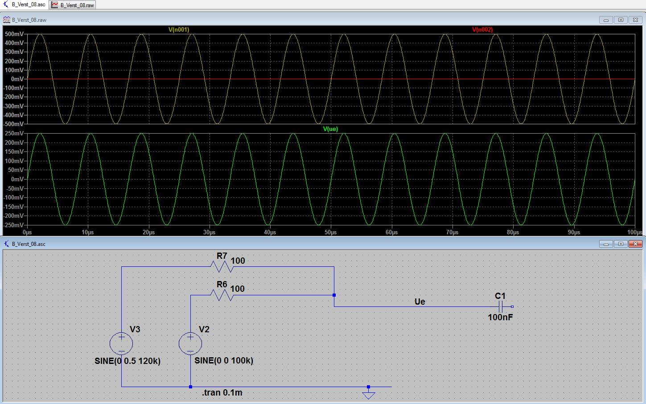Click the 0µs time axis label
646x404 pixels.
(27, 233)
